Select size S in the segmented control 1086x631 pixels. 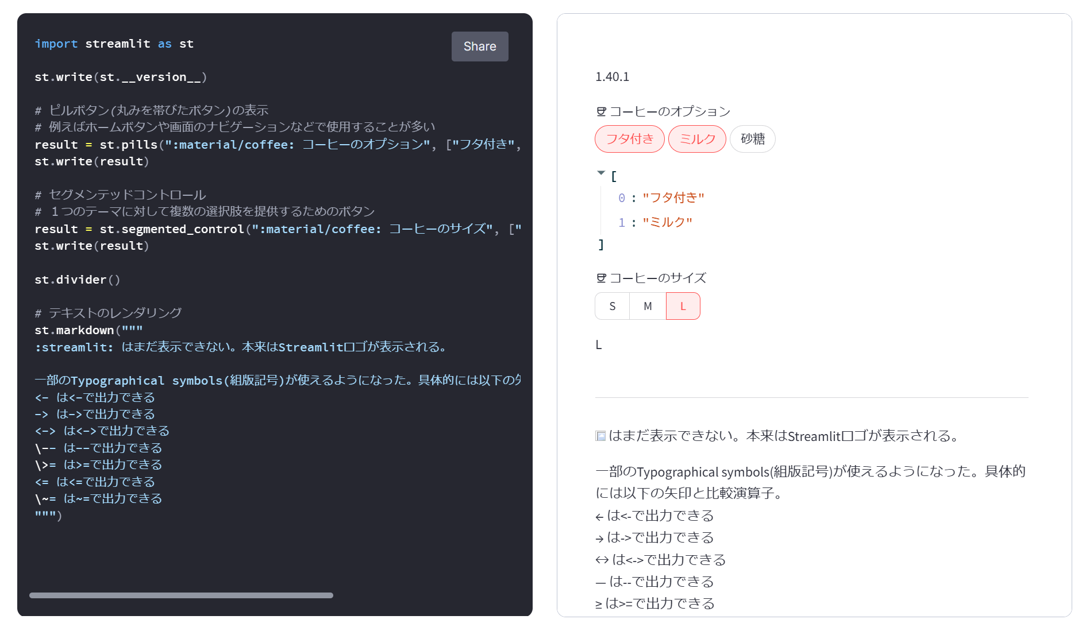(x=612, y=306)
